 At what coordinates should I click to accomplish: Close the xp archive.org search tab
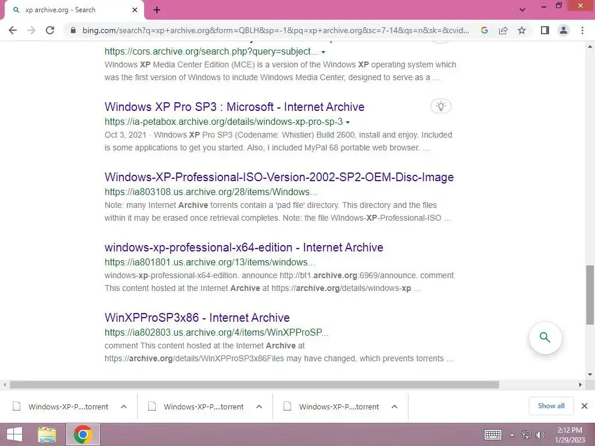(135, 10)
